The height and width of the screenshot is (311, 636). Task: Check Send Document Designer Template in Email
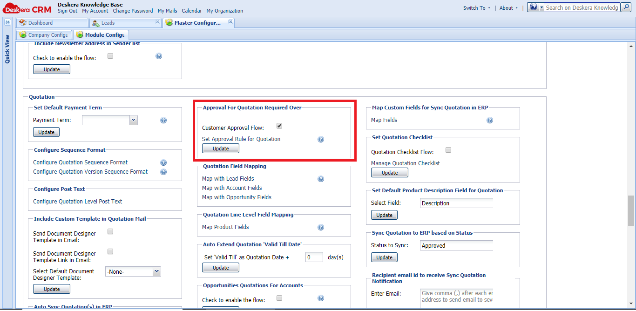pos(110,231)
